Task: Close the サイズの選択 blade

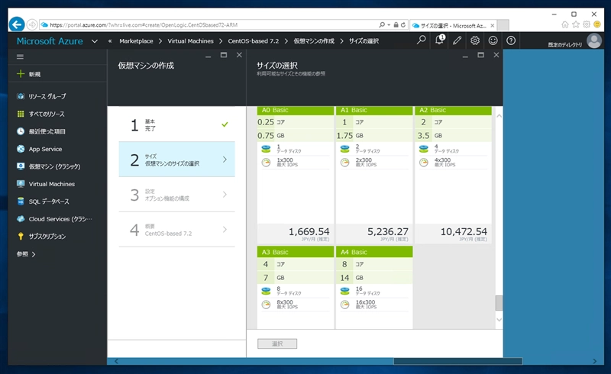Action: point(496,55)
